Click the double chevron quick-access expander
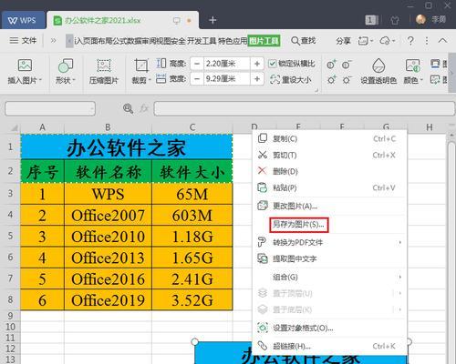This screenshot has width=456, height=364. coord(53,40)
